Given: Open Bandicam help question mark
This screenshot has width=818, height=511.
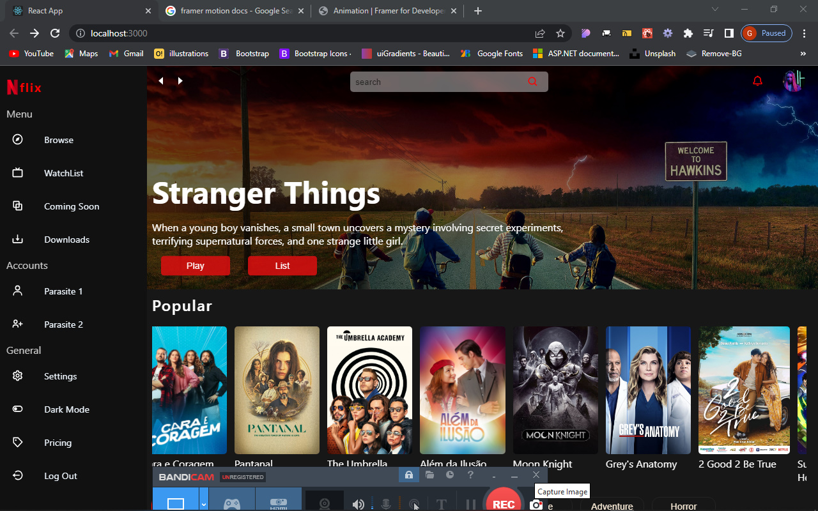Looking at the screenshot, I should (470, 475).
